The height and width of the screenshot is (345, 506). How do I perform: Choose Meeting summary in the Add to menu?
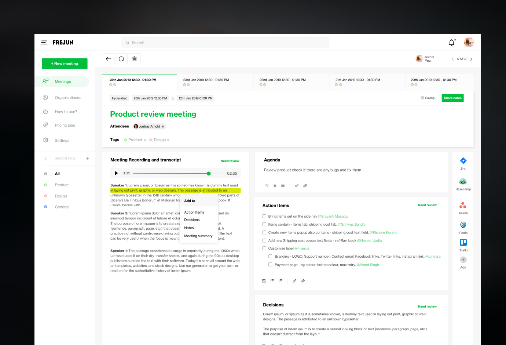coord(198,236)
